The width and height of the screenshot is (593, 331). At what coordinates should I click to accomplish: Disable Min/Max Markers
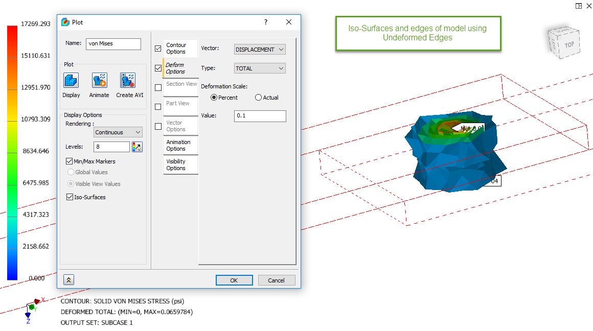pyautogui.click(x=69, y=161)
